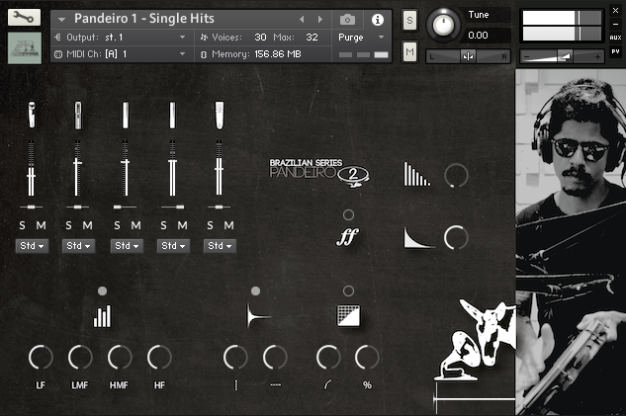This screenshot has width=626, height=416.
Task: Click the fifth mic channel volume fader
Action: pyautogui.click(x=219, y=168)
